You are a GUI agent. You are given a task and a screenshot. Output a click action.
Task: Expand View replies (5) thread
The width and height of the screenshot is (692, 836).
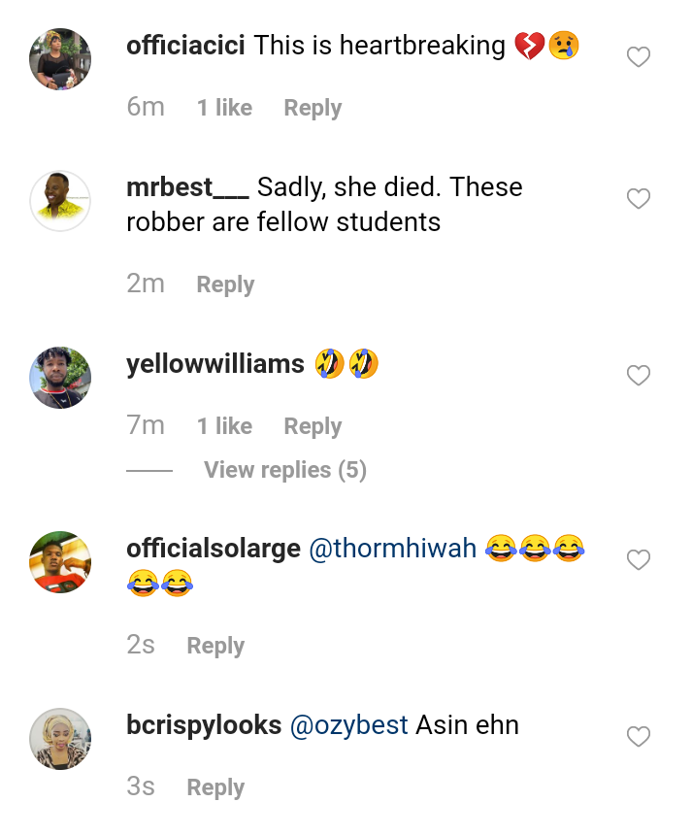(284, 470)
